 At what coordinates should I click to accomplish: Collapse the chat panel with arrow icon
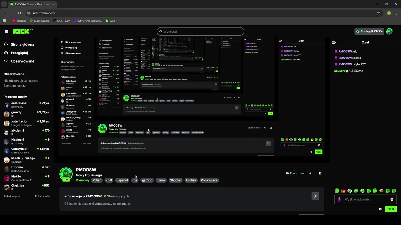[334, 42]
